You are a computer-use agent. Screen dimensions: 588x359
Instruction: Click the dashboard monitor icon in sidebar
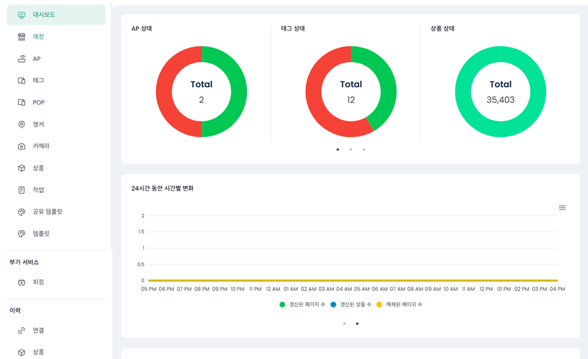click(x=22, y=15)
